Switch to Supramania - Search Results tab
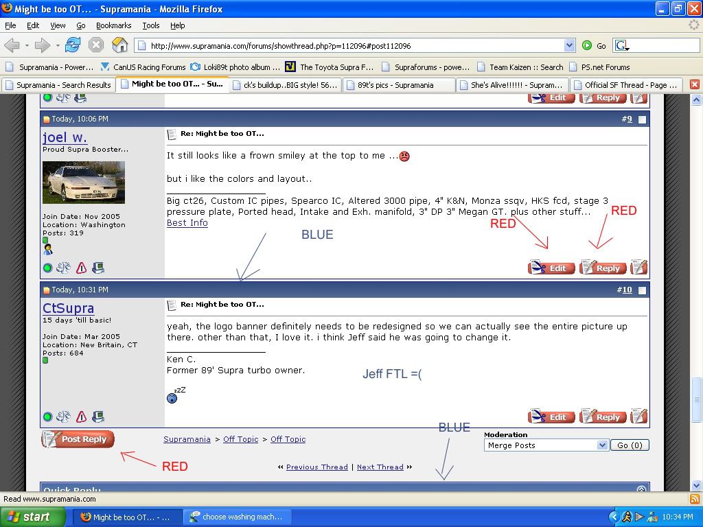703x527 pixels. click(x=58, y=84)
